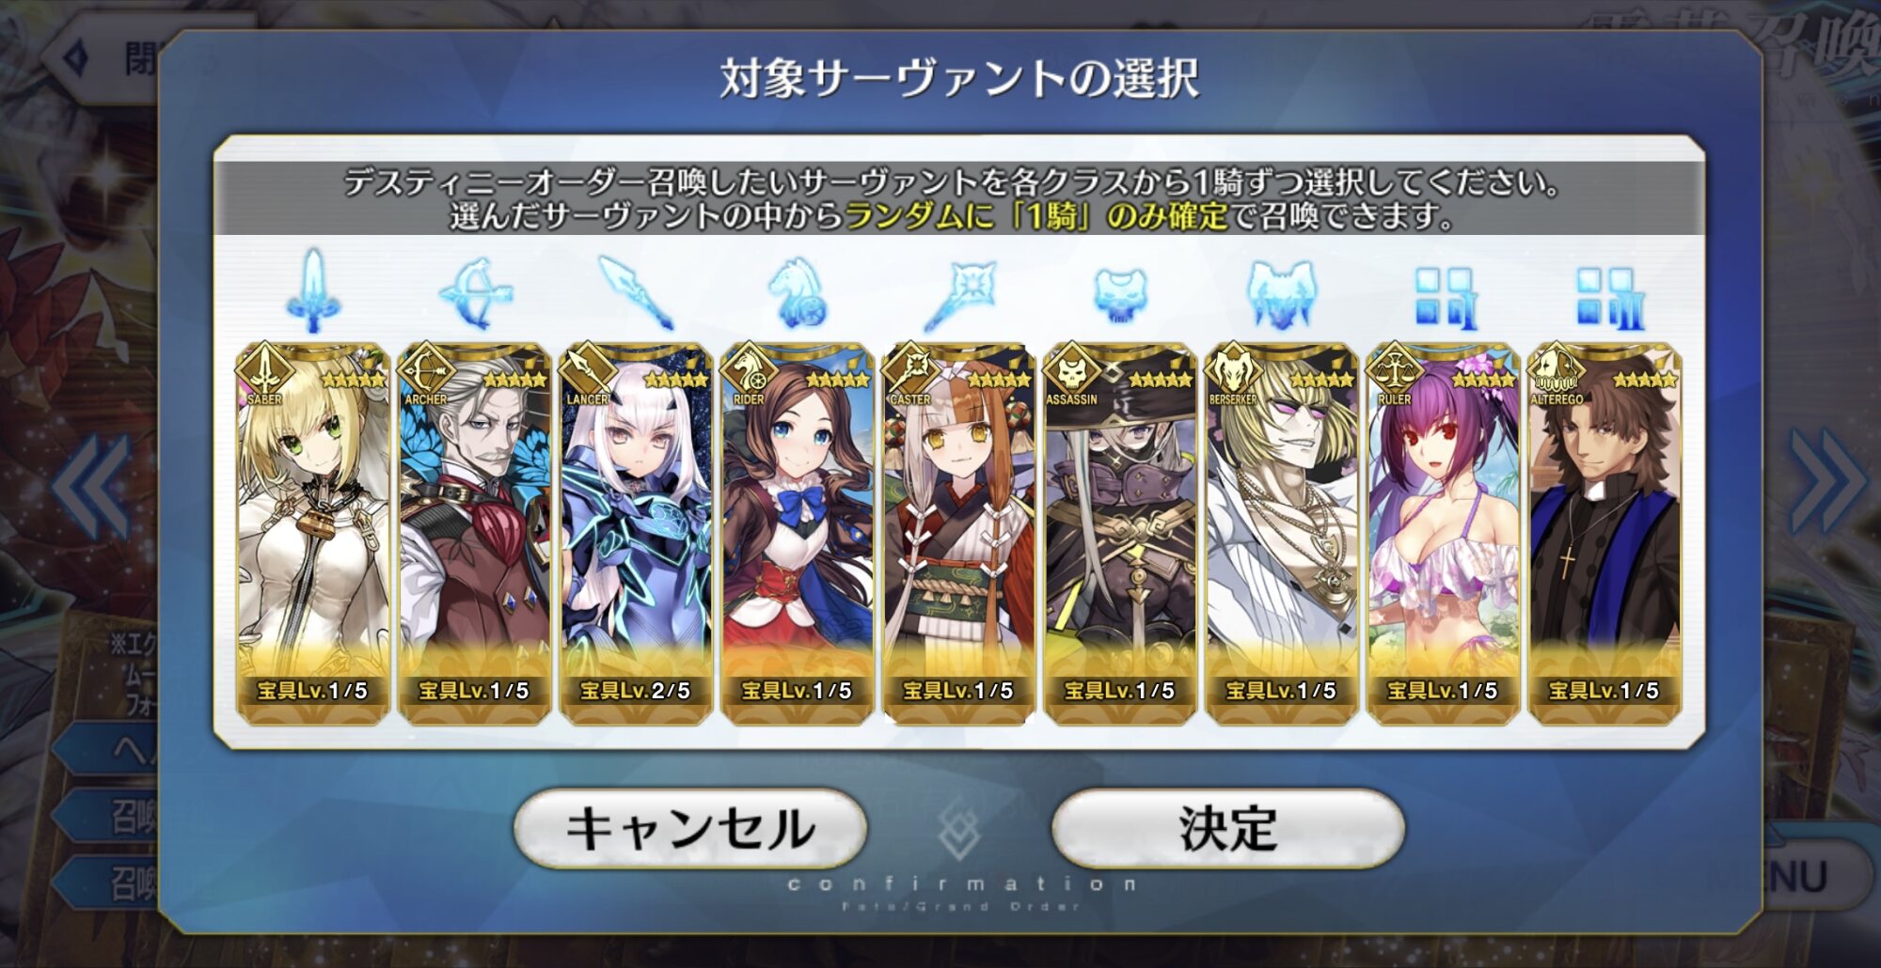Image resolution: width=1881 pixels, height=968 pixels.
Task: Select the Berserker class beast icon
Action: [1282, 295]
